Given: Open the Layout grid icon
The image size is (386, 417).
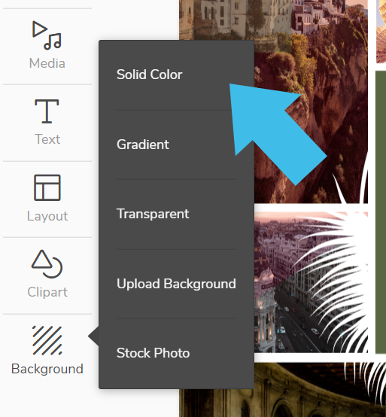Looking at the screenshot, I should click(x=47, y=187).
